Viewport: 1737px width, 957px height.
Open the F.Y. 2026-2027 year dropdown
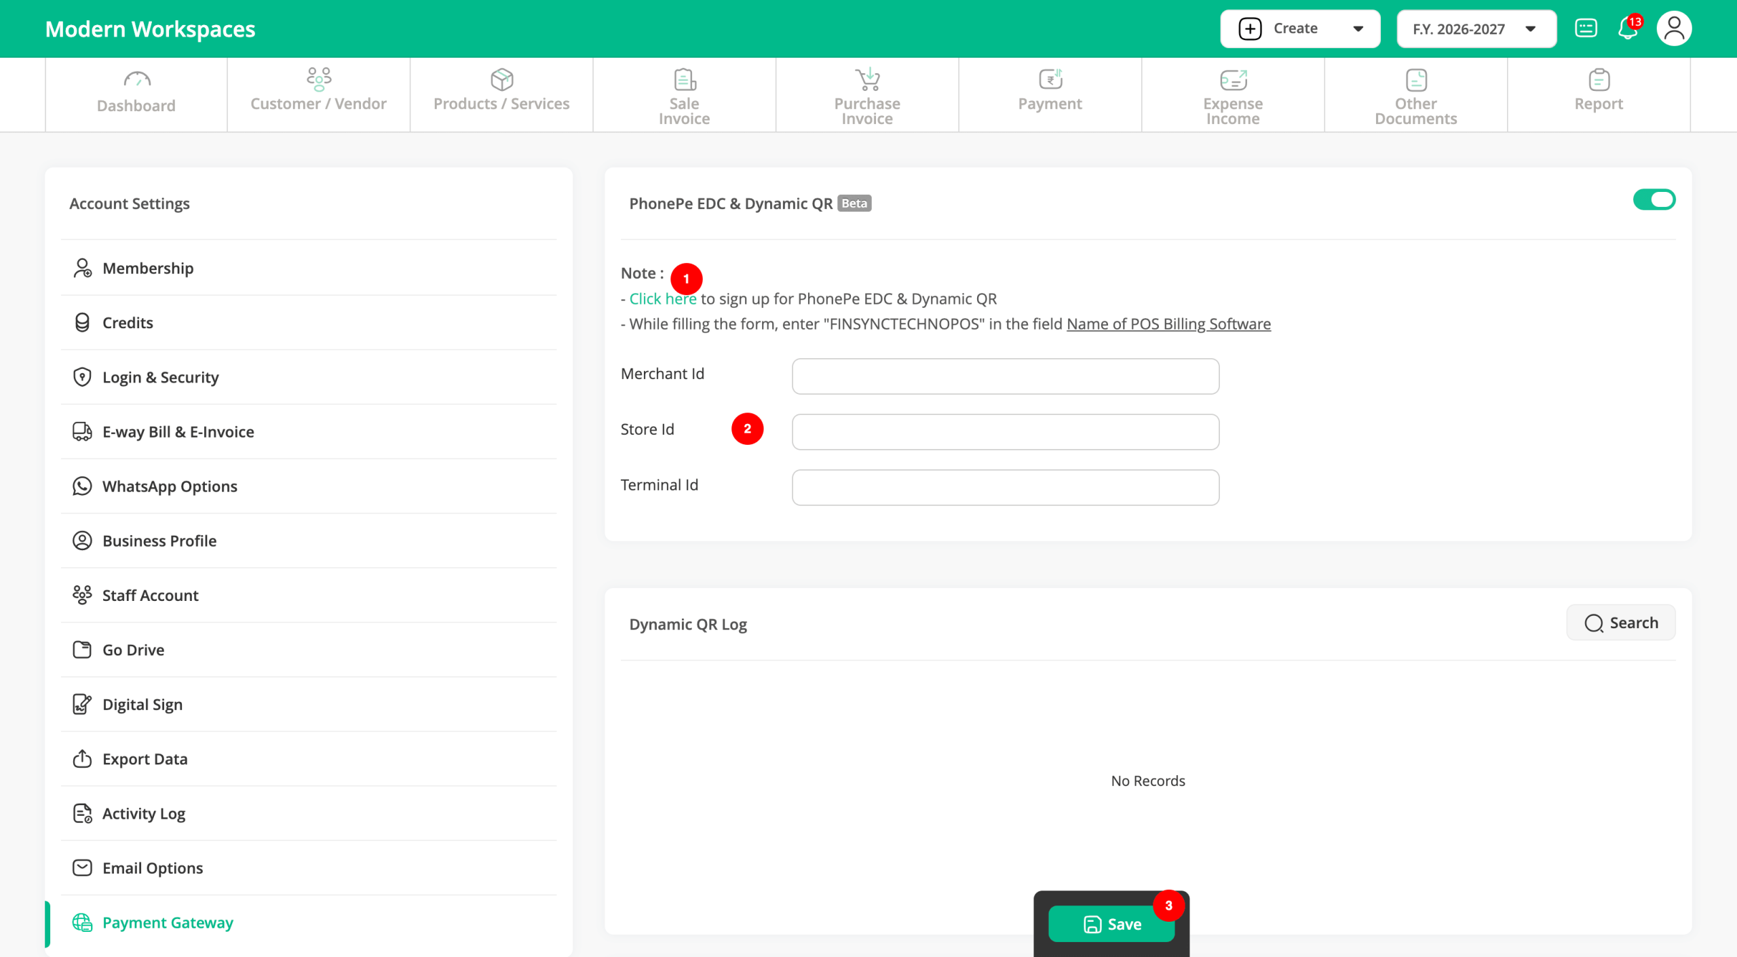[x=1476, y=28]
